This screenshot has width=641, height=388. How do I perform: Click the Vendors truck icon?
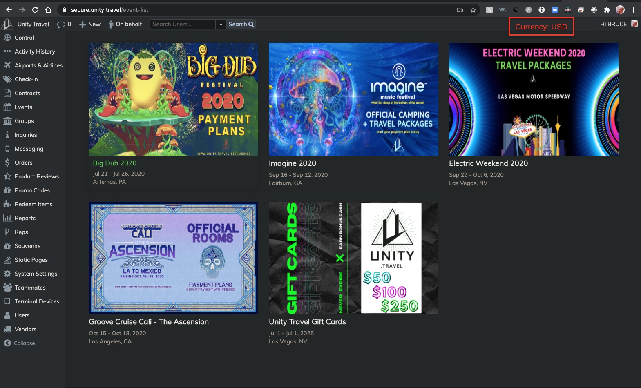(x=7, y=329)
